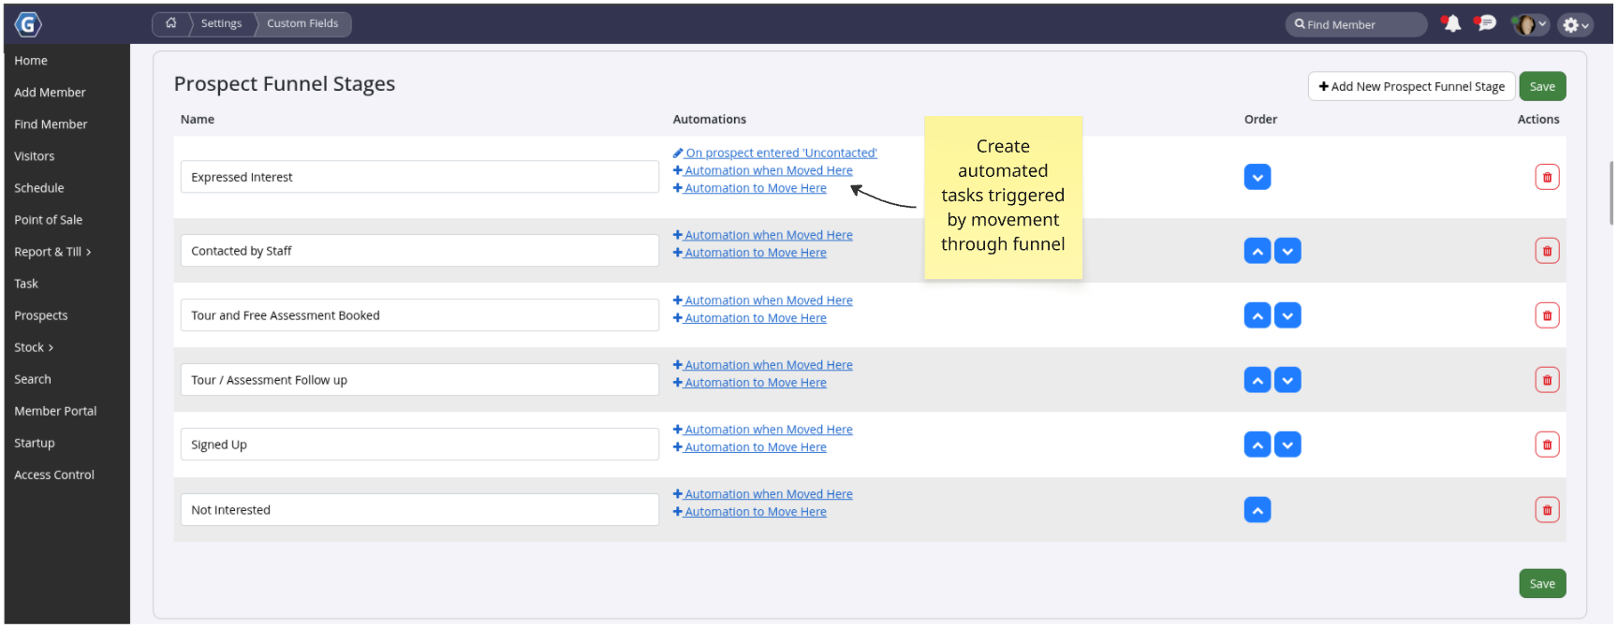Move Not Interested stage up
Screen dimensions: 1618x628
click(x=1258, y=510)
